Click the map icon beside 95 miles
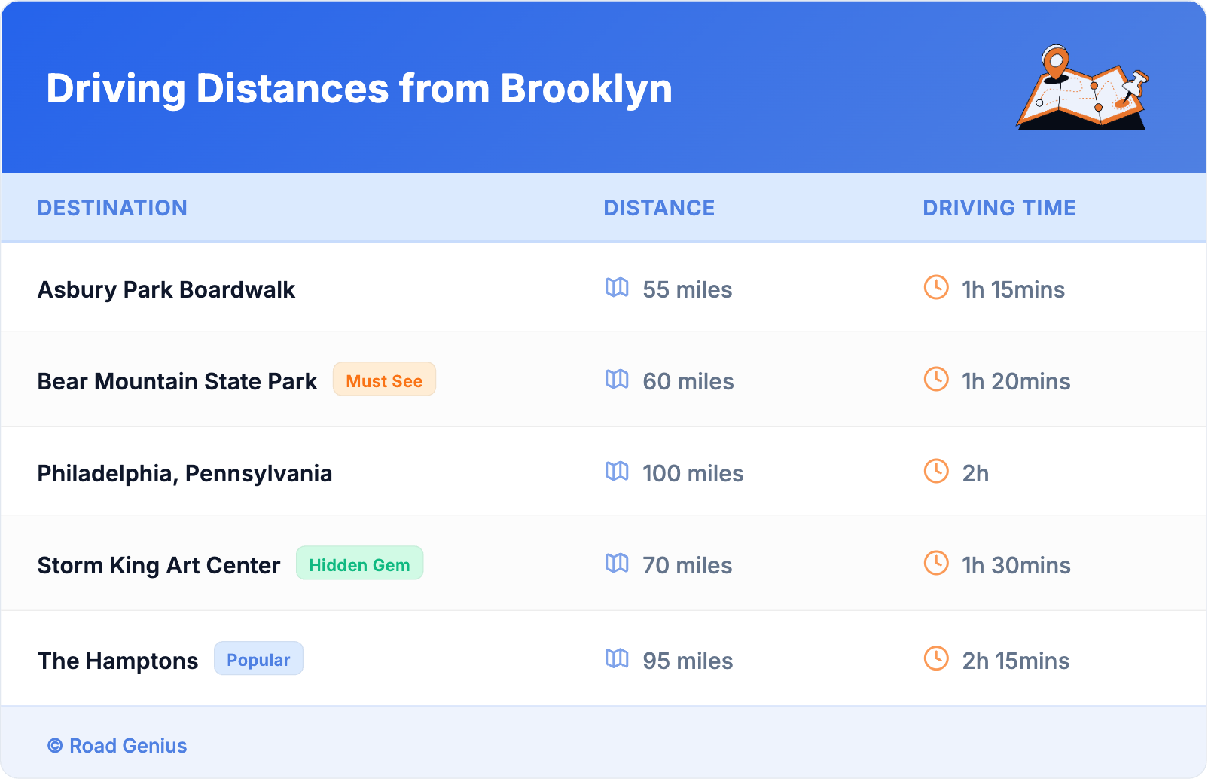This screenshot has width=1208, height=779. [x=617, y=658]
